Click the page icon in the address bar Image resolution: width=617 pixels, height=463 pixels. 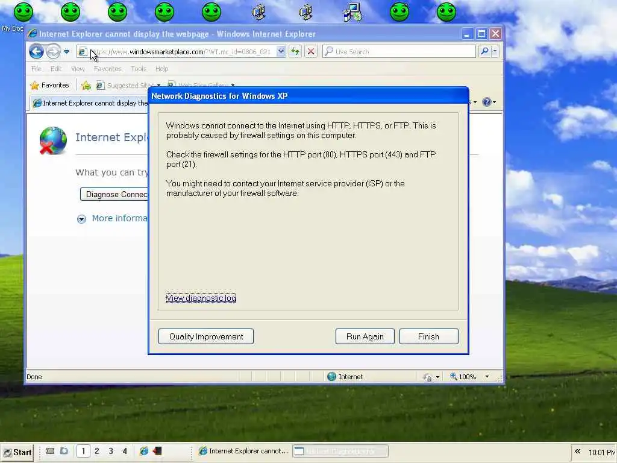click(83, 52)
